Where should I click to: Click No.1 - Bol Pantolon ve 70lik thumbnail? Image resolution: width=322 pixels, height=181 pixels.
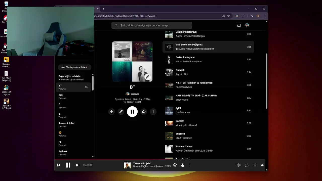tap(169, 85)
